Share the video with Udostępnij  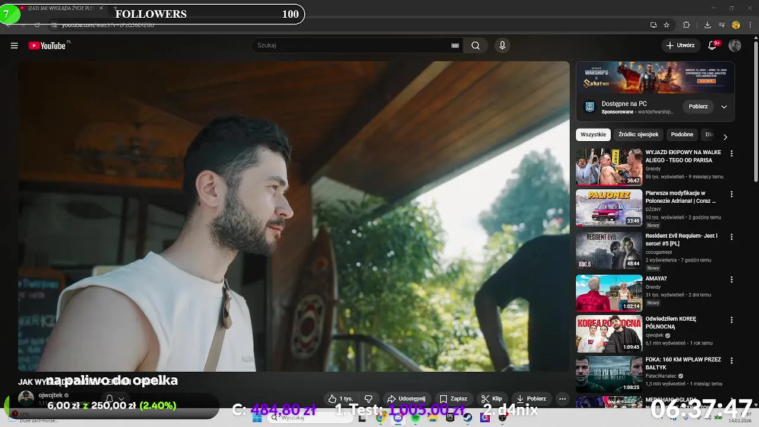[x=406, y=399]
